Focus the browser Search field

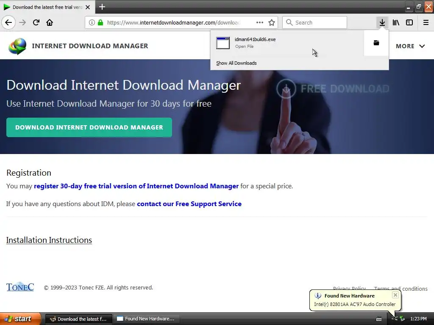click(315, 22)
